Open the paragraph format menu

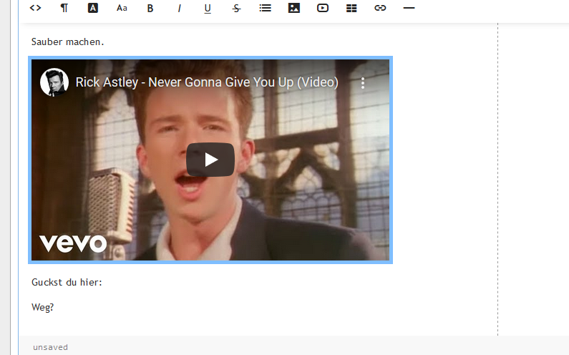pos(64,8)
